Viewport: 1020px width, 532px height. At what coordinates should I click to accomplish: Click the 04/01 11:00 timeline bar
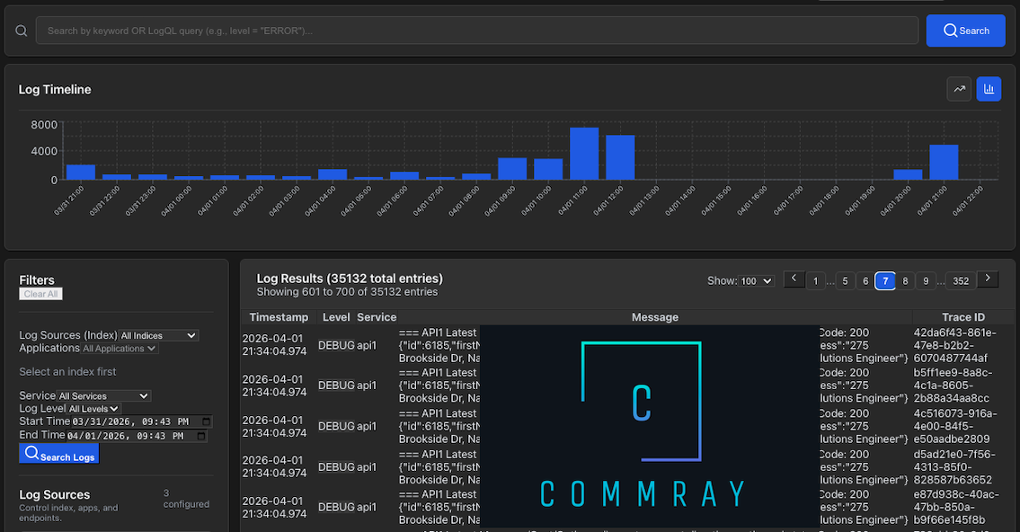(x=583, y=154)
